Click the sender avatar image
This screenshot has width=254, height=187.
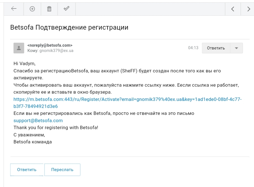[19, 48]
